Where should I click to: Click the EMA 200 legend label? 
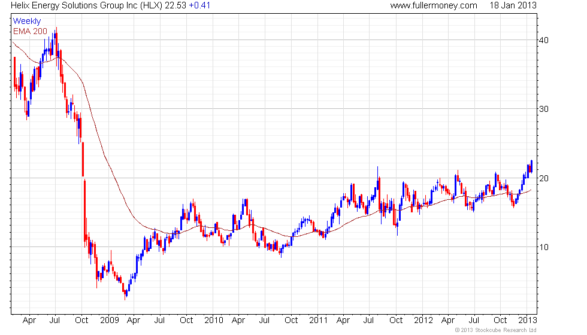(x=30, y=31)
